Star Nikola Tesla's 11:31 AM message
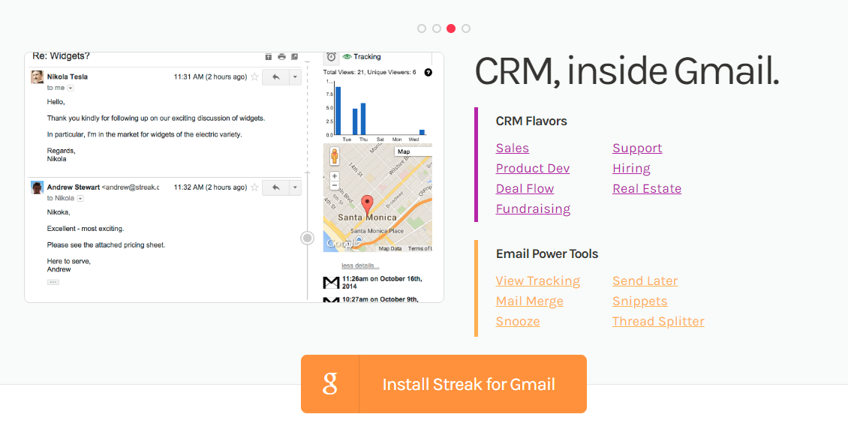The height and width of the screenshot is (435, 848). (x=254, y=76)
